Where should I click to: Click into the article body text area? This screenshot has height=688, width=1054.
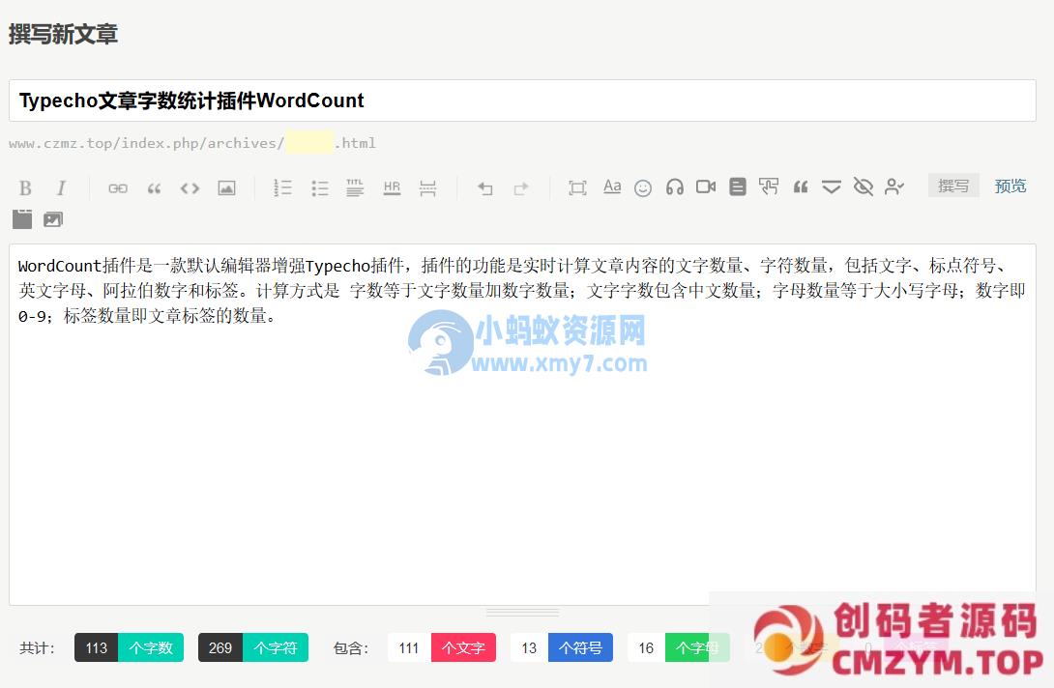click(522, 454)
